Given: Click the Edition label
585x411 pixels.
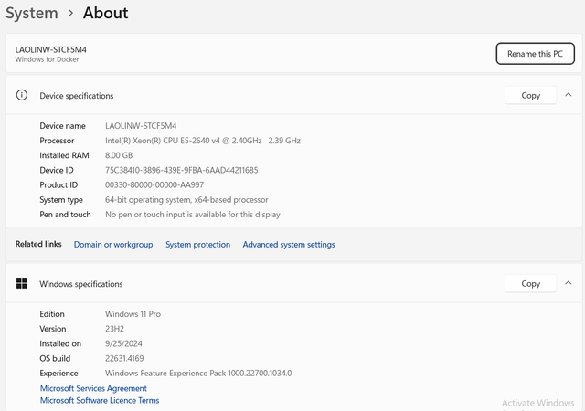Looking at the screenshot, I should point(52,314).
